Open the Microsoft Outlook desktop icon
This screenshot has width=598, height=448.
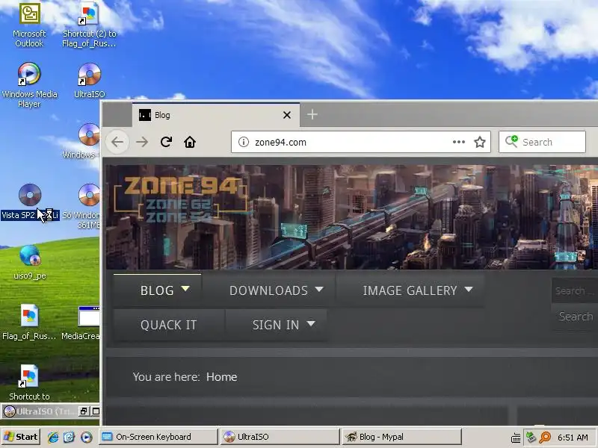29,25
